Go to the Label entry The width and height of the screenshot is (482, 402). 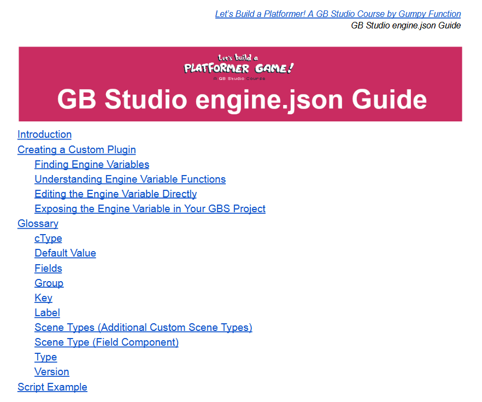point(47,312)
